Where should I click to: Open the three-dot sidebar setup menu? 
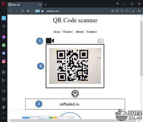(x=4, y=118)
